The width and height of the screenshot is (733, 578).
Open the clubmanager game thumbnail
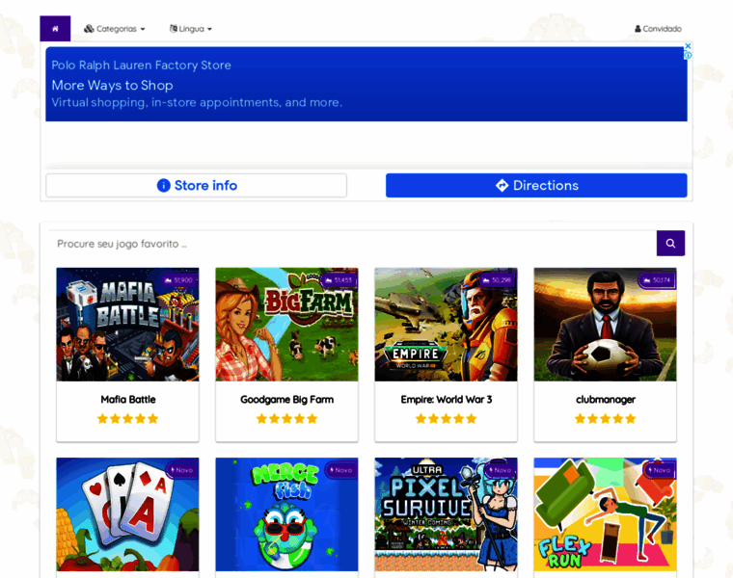(x=605, y=325)
